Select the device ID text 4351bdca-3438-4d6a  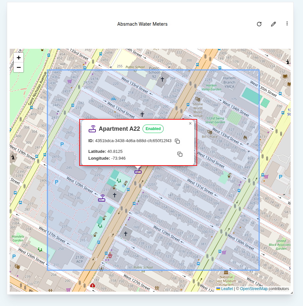pos(133,141)
